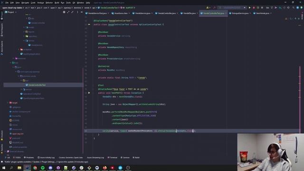
Task: Click the warnings indicator in editor corner
Action: (286, 19)
